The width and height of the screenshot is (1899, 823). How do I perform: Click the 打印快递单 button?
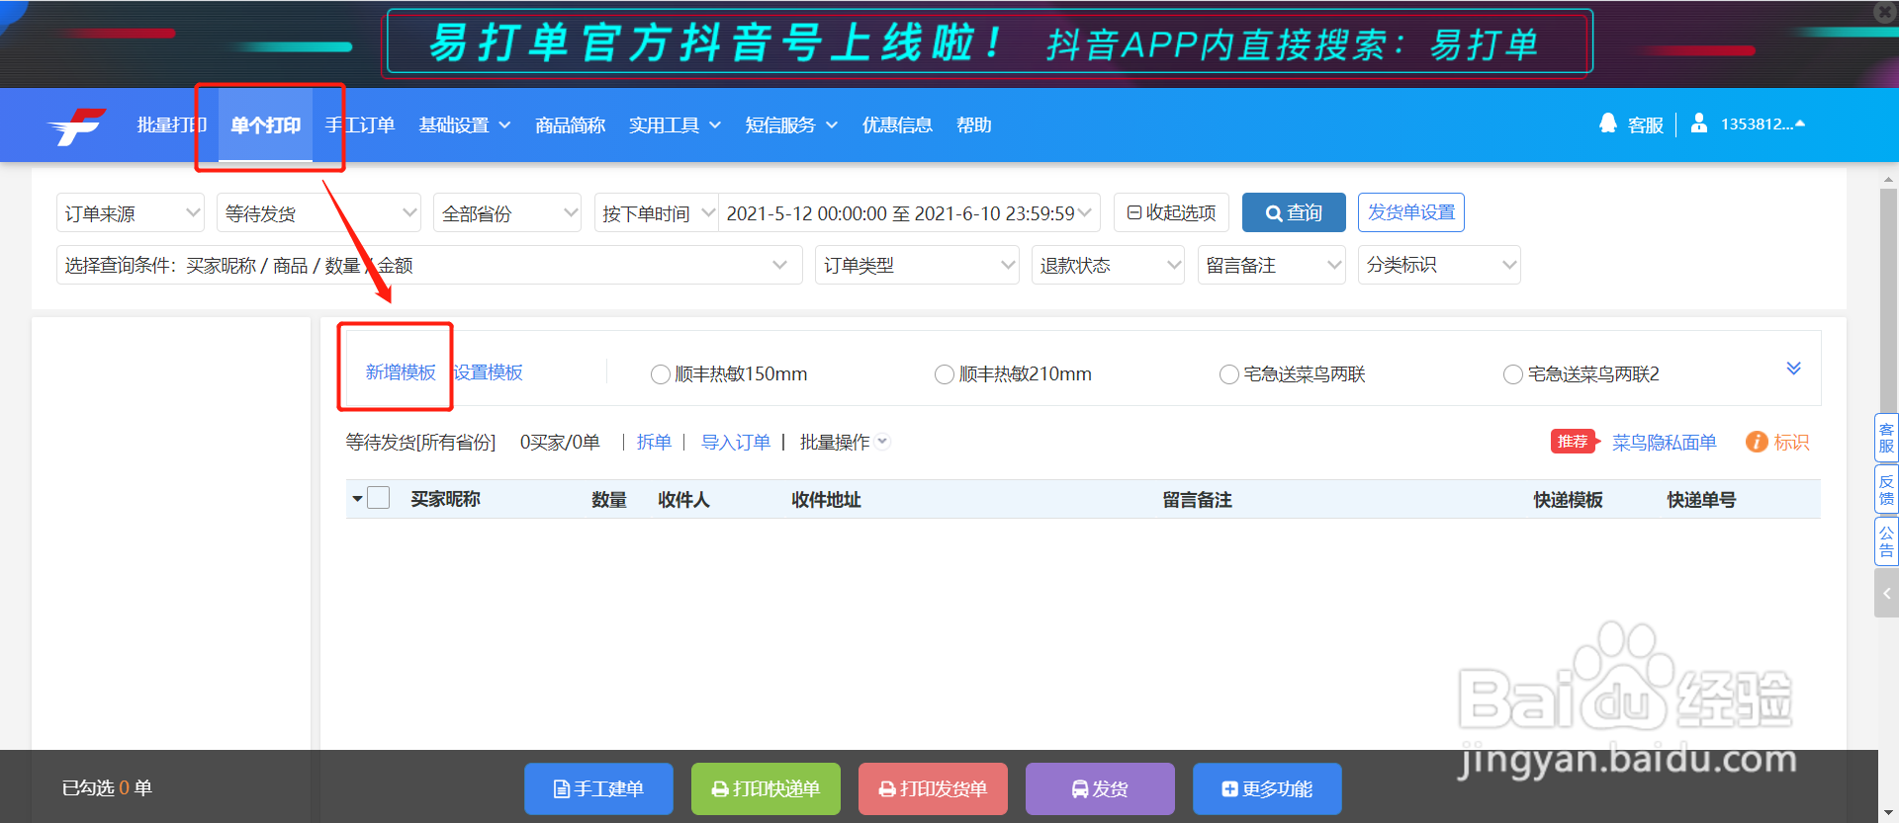(766, 788)
